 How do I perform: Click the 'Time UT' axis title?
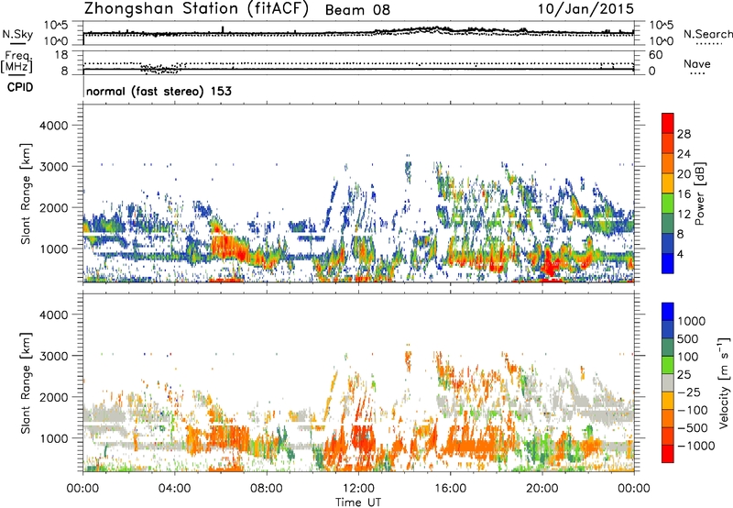pyautogui.click(x=358, y=502)
